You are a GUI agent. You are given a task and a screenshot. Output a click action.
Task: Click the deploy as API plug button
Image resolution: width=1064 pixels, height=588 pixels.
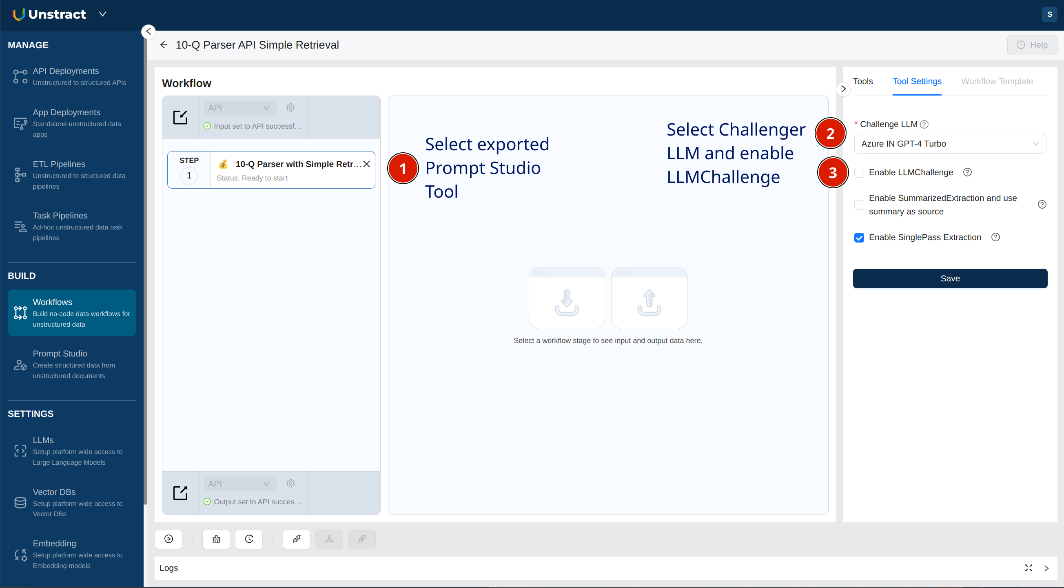297,539
